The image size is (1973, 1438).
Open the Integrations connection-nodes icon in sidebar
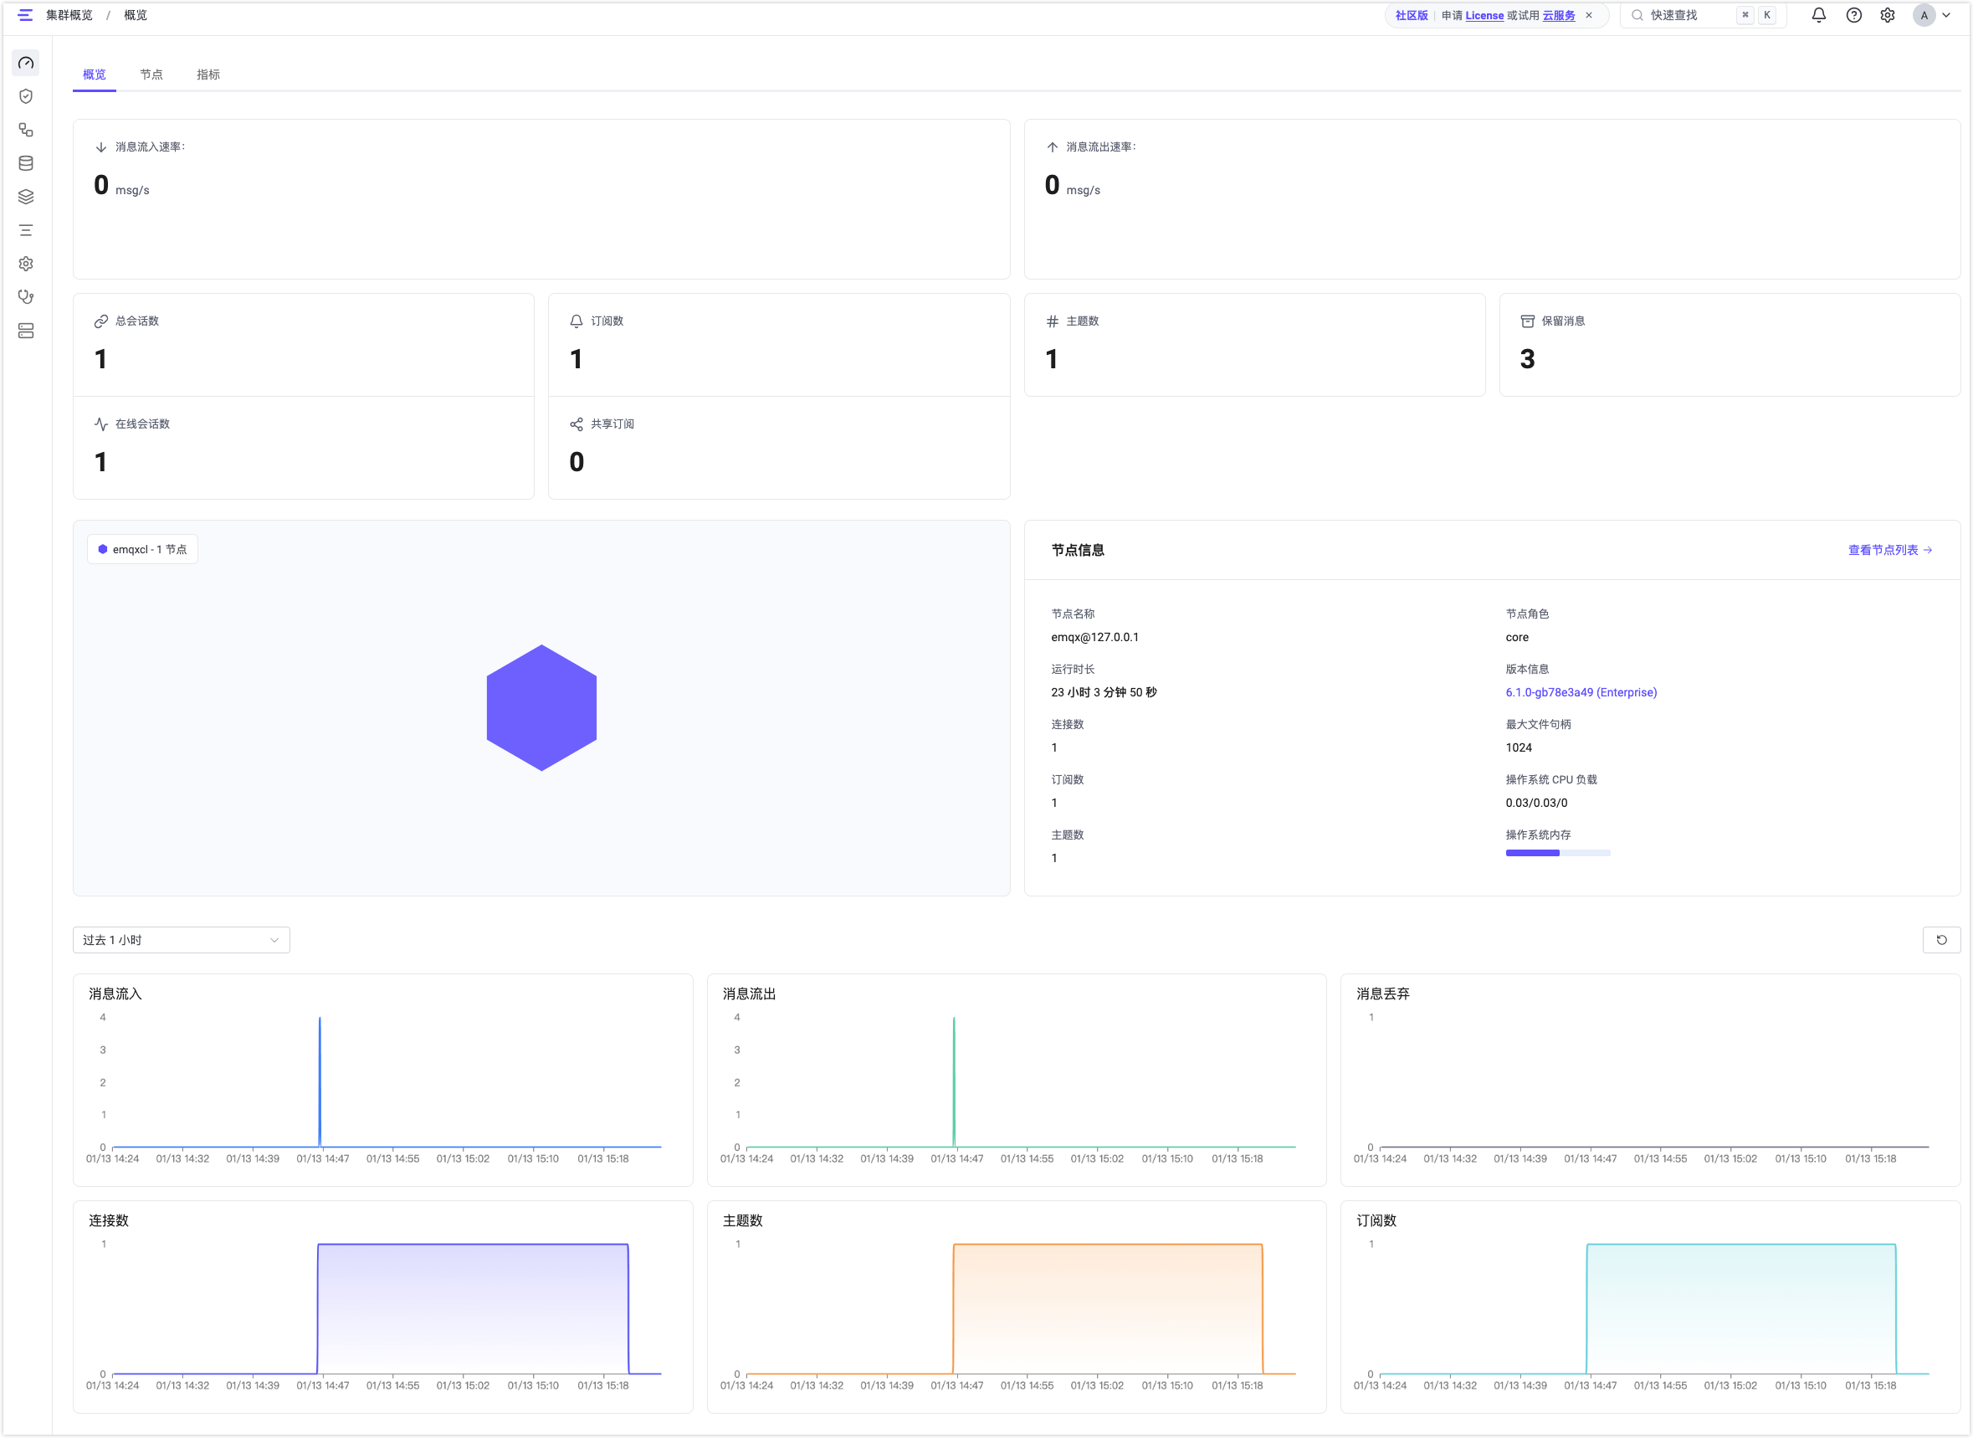pos(25,131)
